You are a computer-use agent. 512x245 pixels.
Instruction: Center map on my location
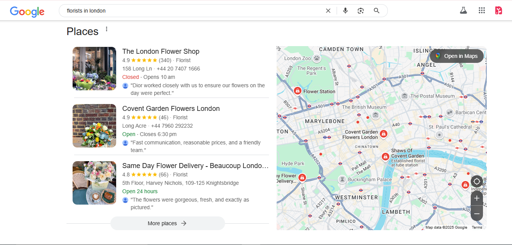click(477, 181)
